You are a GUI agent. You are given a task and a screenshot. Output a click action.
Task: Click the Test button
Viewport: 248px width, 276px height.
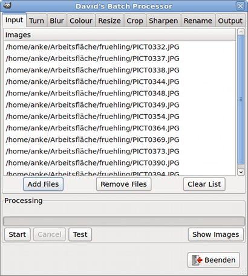(80, 234)
